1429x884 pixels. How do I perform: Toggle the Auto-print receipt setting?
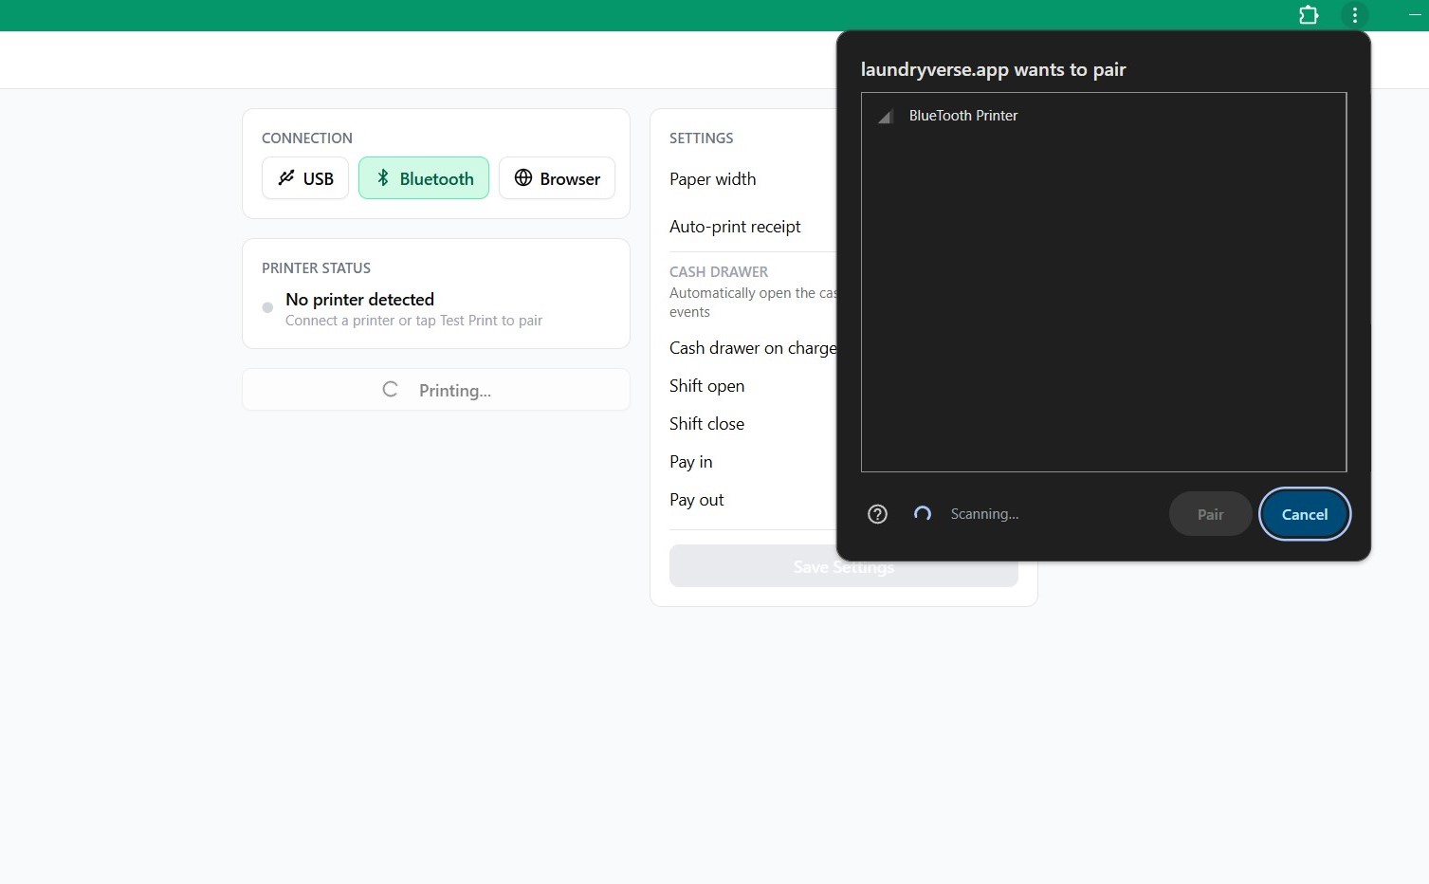[735, 227]
